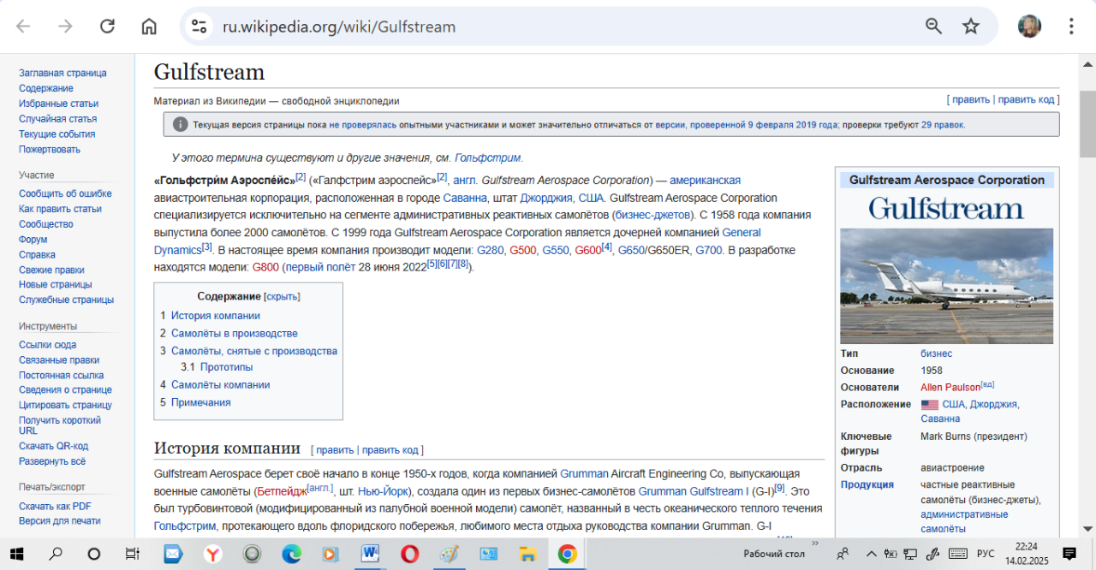Open the Chrome profile avatar
Image resolution: width=1096 pixels, height=570 pixels.
point(1029,27)
